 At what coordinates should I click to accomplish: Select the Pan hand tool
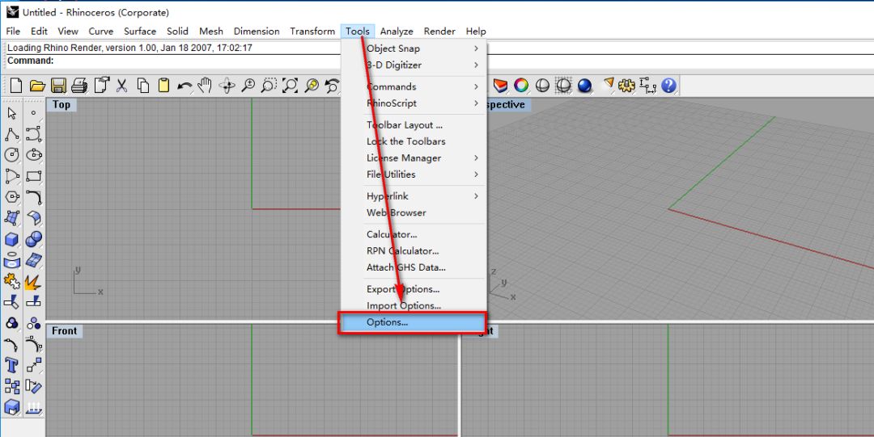point(206,86)
